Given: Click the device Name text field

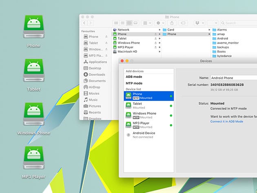Looking at the screenshot, I should pos(233,78).
